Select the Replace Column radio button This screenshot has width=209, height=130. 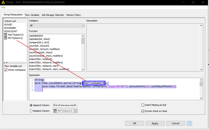(31, 111)
